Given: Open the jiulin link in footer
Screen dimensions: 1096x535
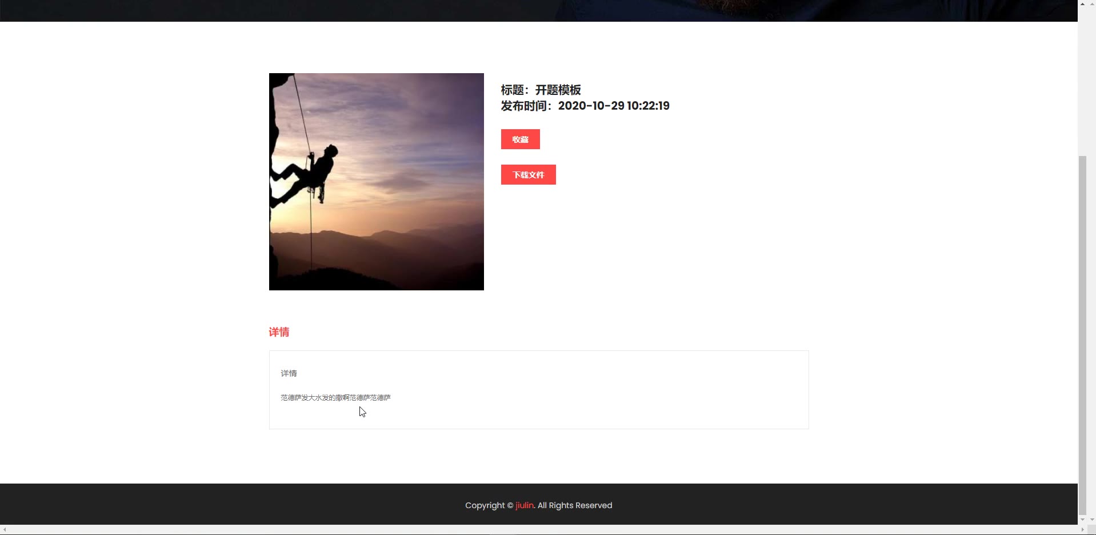Looking at the screenshot, I should tap(524, 505).
